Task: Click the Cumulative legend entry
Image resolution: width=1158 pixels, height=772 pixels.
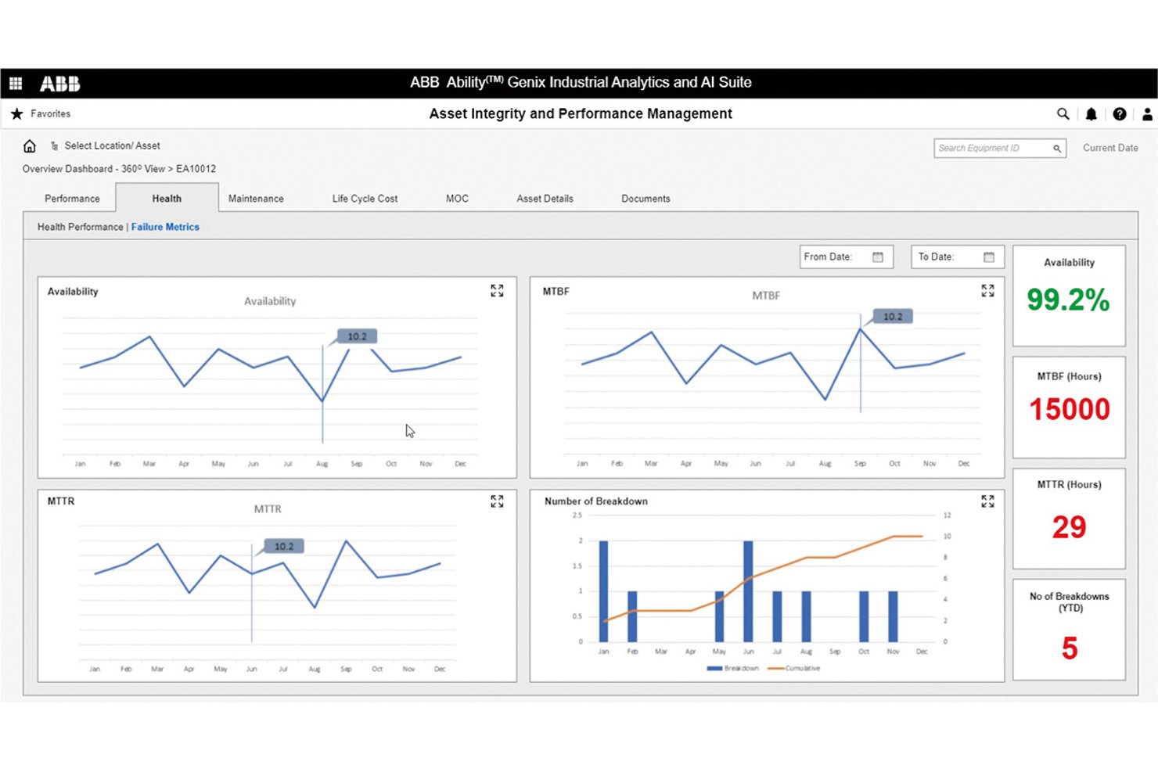Action: point(794,669)
